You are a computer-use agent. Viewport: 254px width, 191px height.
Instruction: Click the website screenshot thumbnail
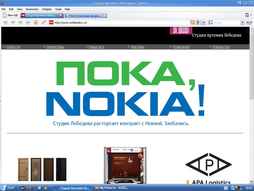125,165
